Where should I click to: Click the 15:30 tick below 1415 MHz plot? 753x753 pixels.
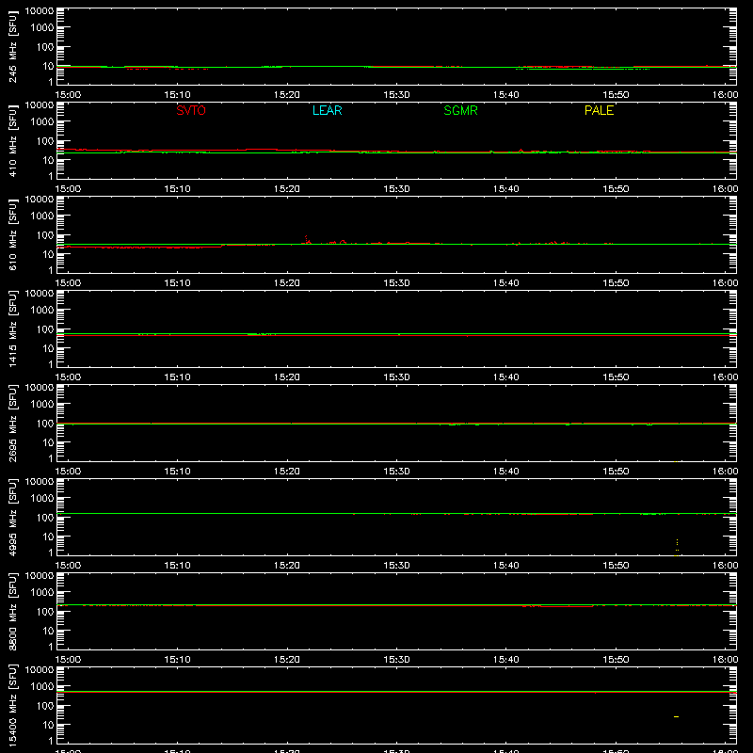[x=396, y=377]
